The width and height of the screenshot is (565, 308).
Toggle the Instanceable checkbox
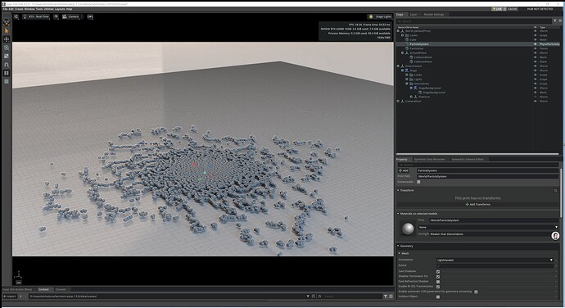(x=418, y=182)
